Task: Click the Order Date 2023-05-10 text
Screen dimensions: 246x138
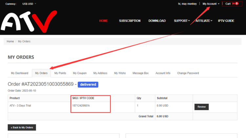Action: pos(22,91)
